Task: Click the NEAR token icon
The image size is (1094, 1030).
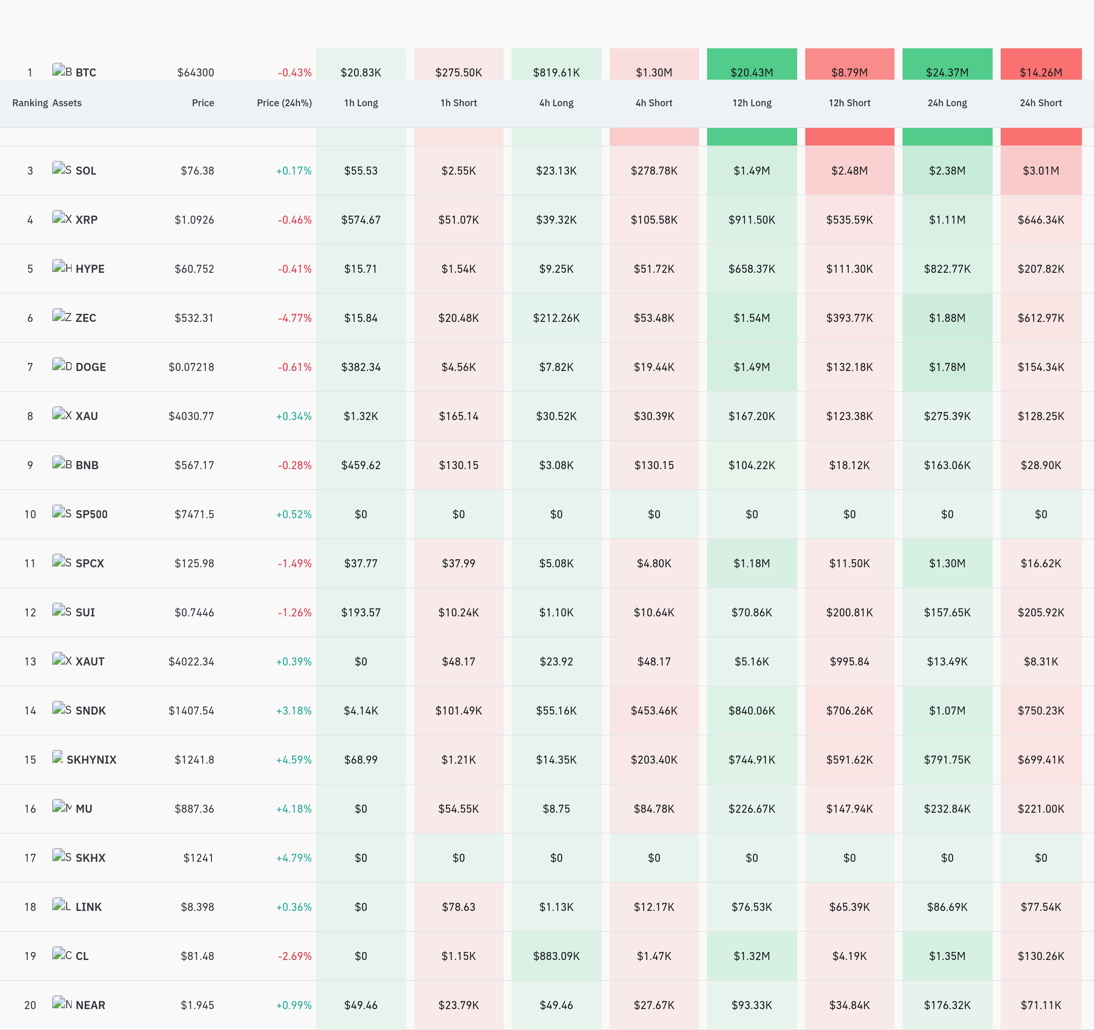Action: coord(62,1003)
